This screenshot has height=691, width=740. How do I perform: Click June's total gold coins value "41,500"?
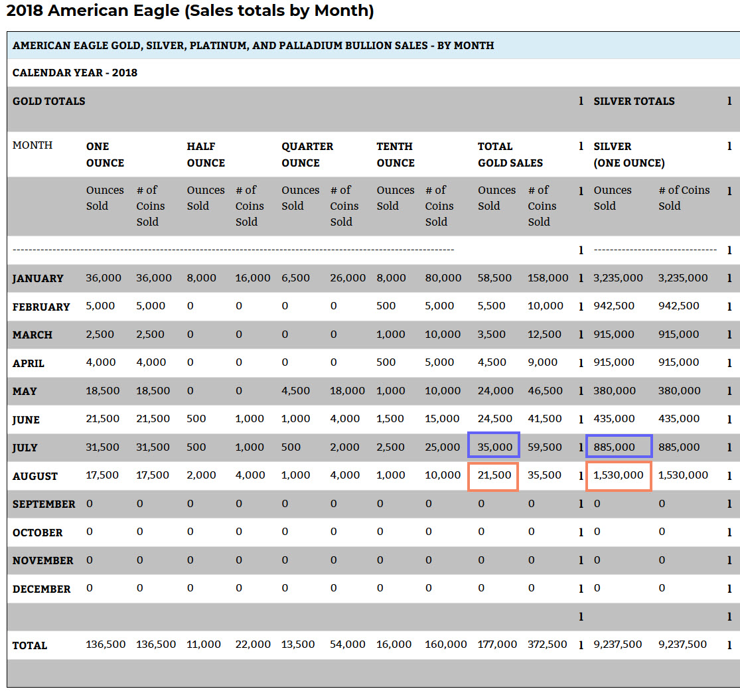click(x=545, y=419)
